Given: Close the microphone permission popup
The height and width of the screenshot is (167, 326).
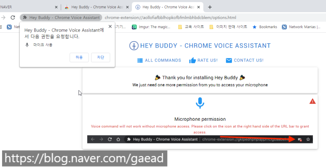Looking at the screenshot, I should pyautogui.click(x=110, y=27).
